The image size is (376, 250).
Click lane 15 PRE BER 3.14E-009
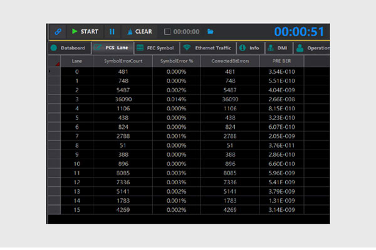(x=281, y=210)
